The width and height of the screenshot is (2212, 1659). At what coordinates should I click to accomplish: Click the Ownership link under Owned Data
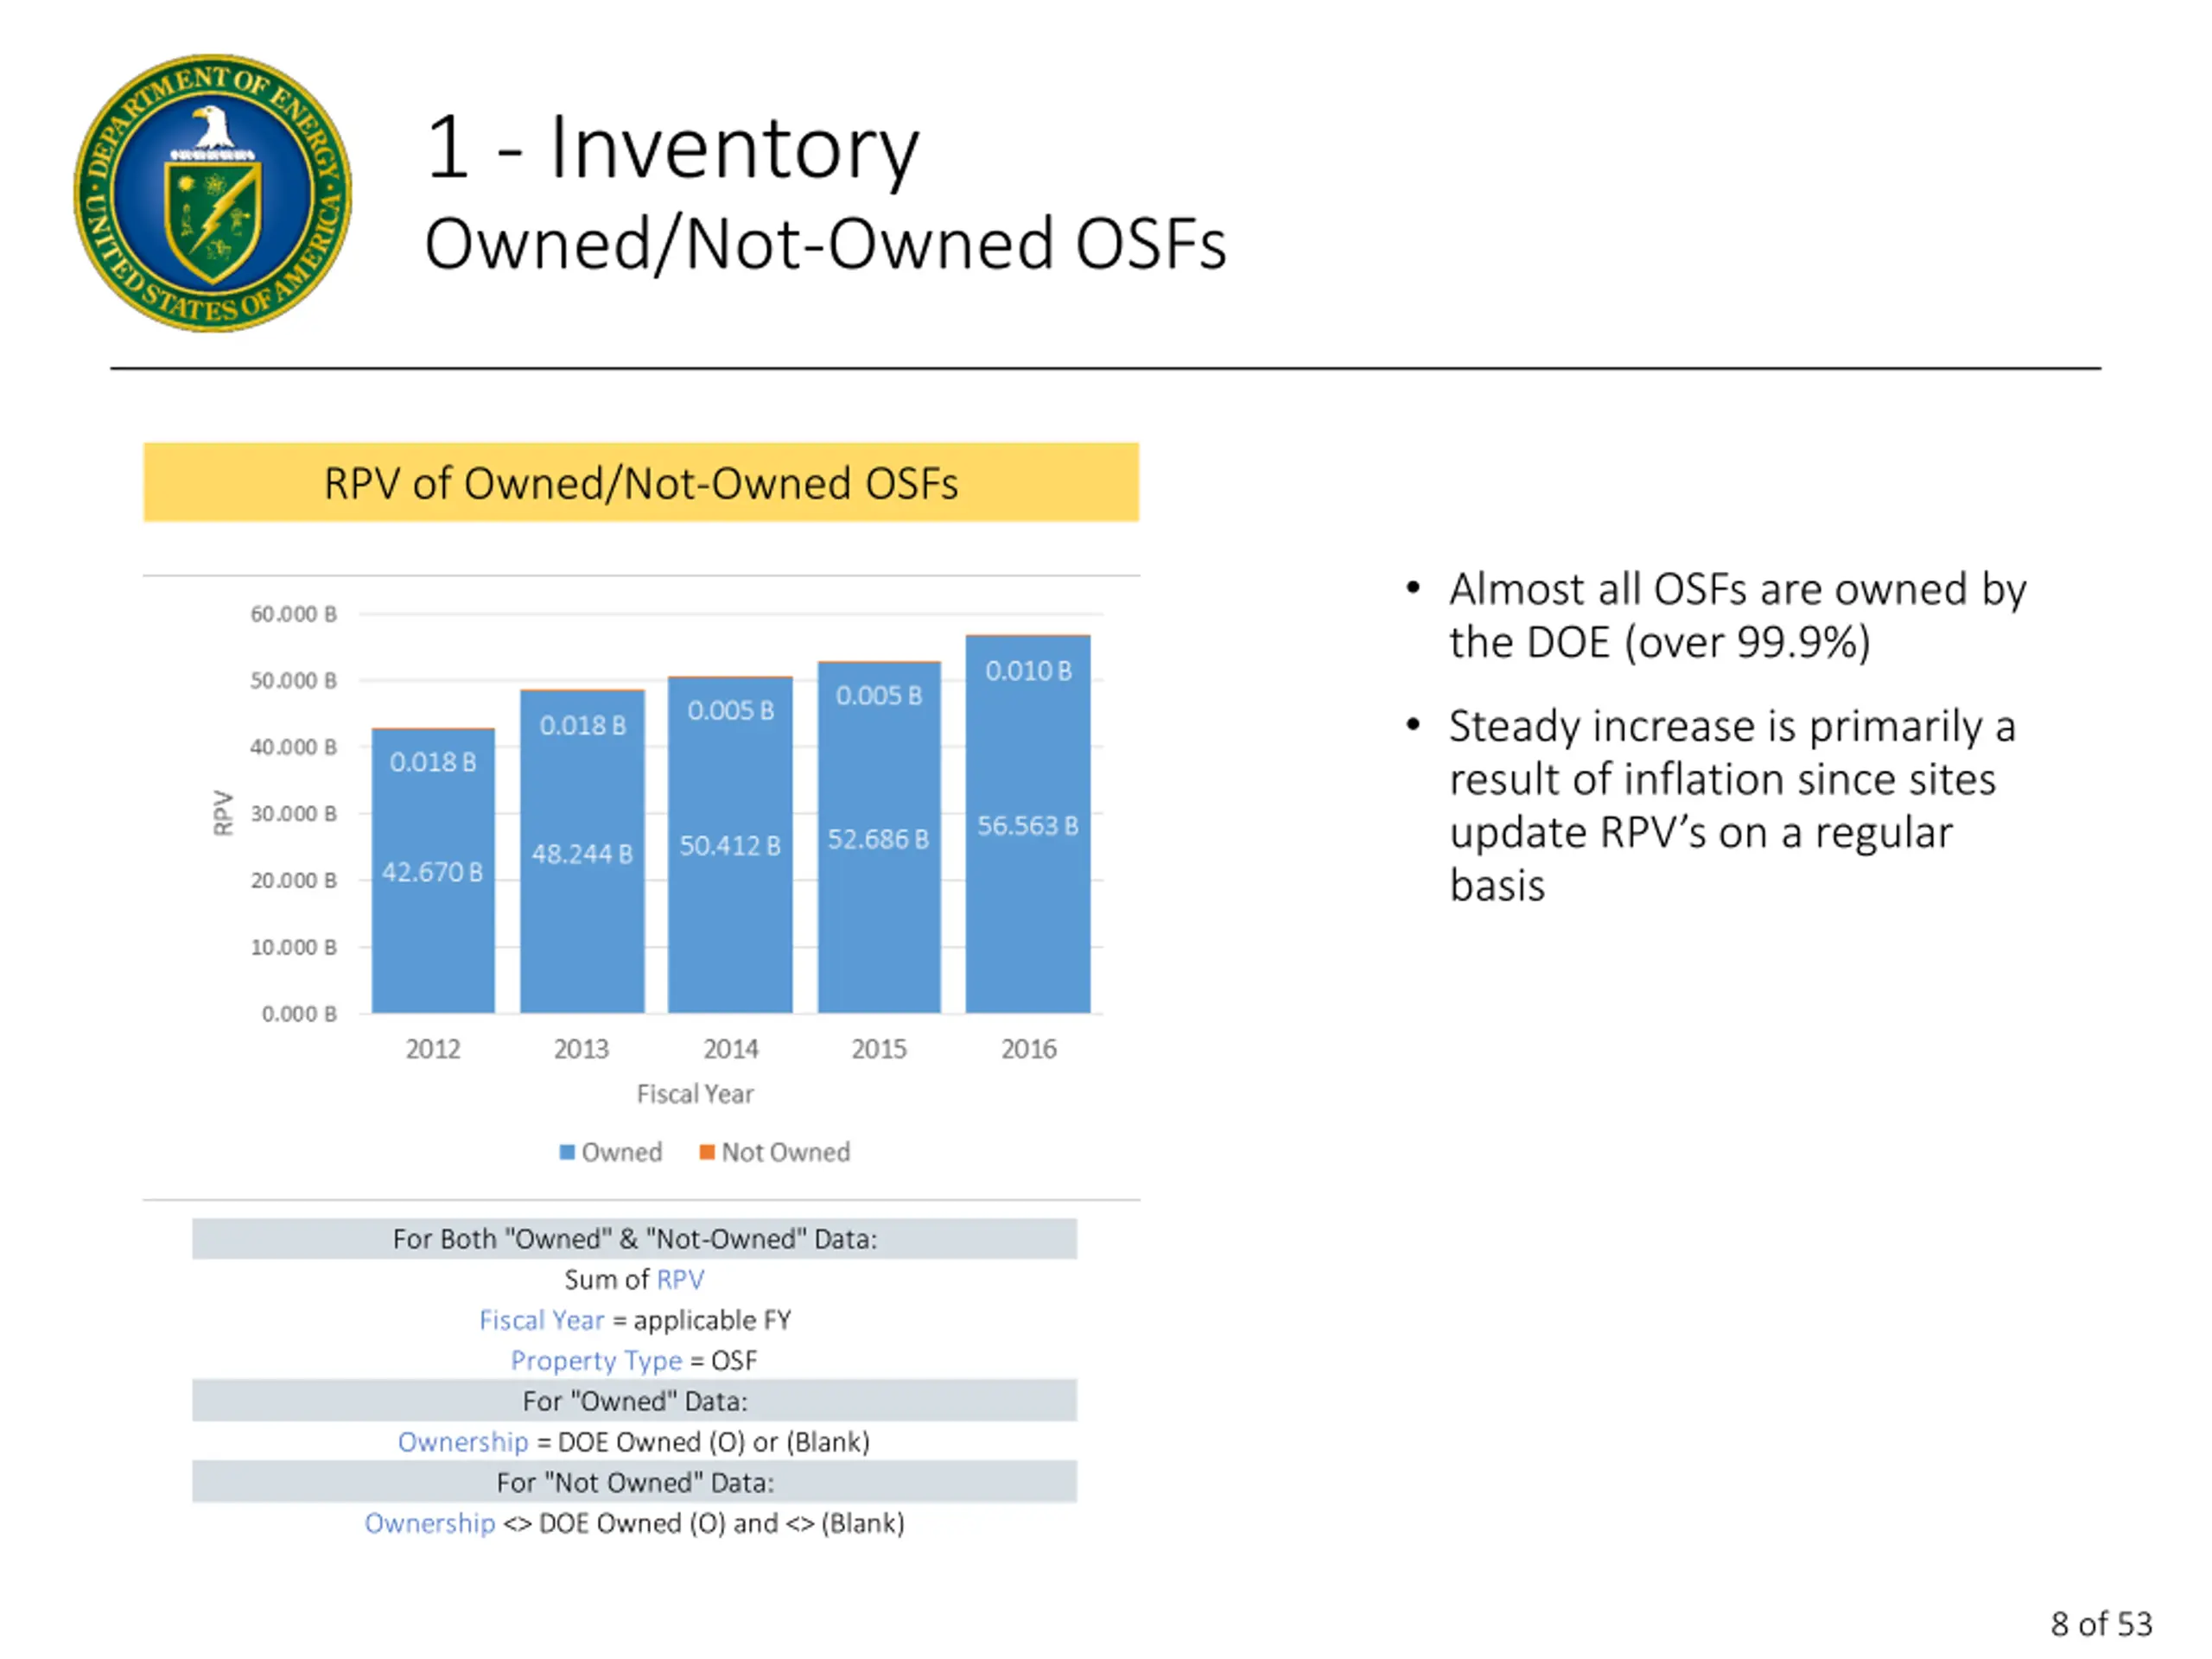(462, 1442)
